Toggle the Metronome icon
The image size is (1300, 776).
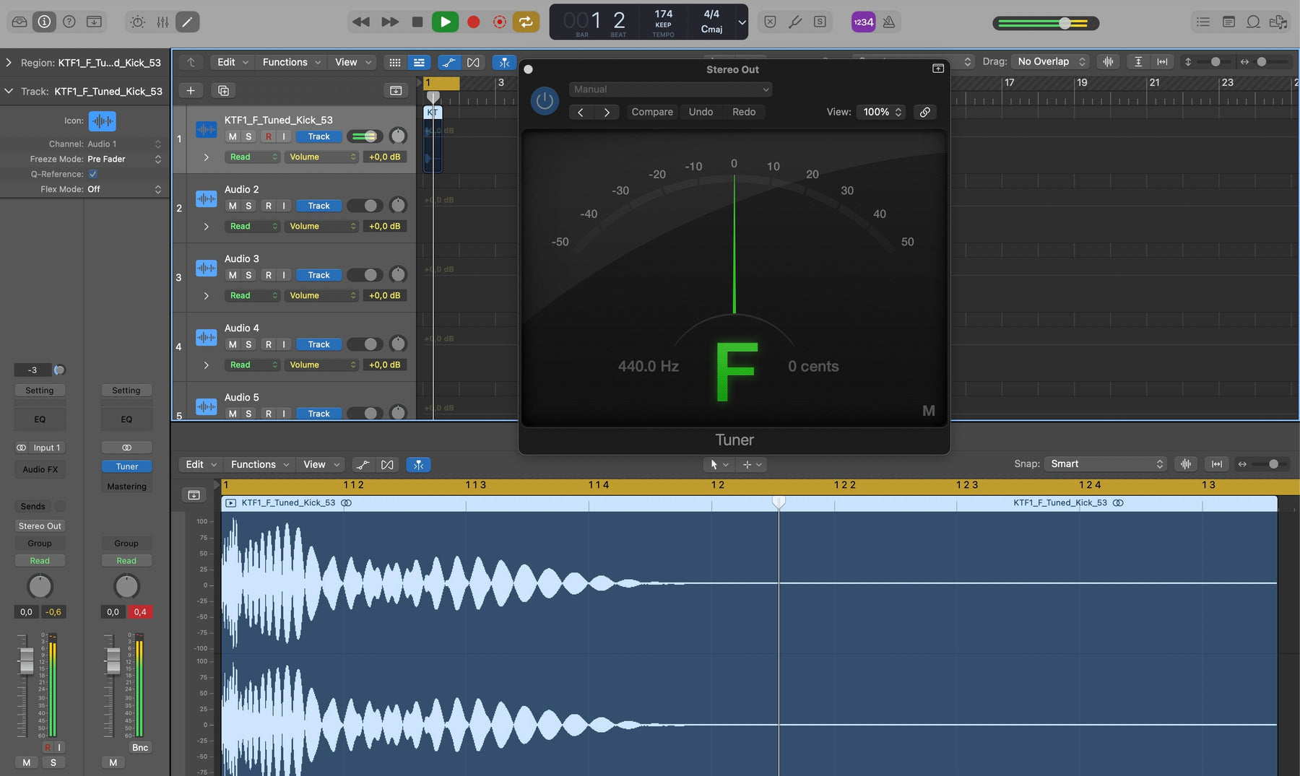(889, 22)
